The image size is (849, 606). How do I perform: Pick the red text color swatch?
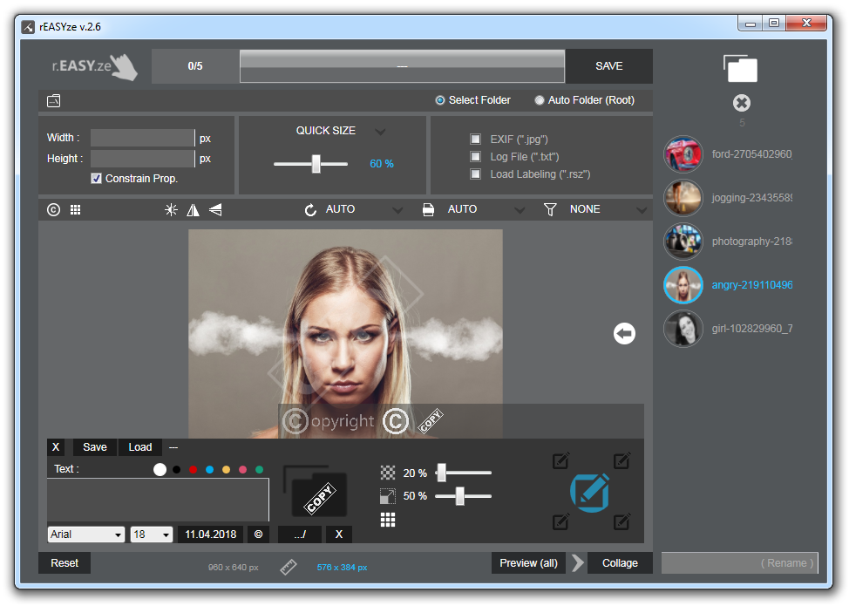tap(193, 469)
